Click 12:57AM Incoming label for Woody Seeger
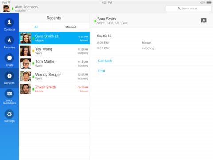Screen dimensions: 213x160 (83, 76)
